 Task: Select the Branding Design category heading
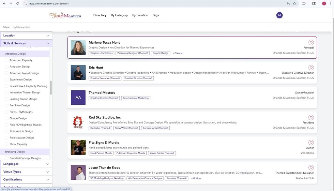click(x=25, y=152)
